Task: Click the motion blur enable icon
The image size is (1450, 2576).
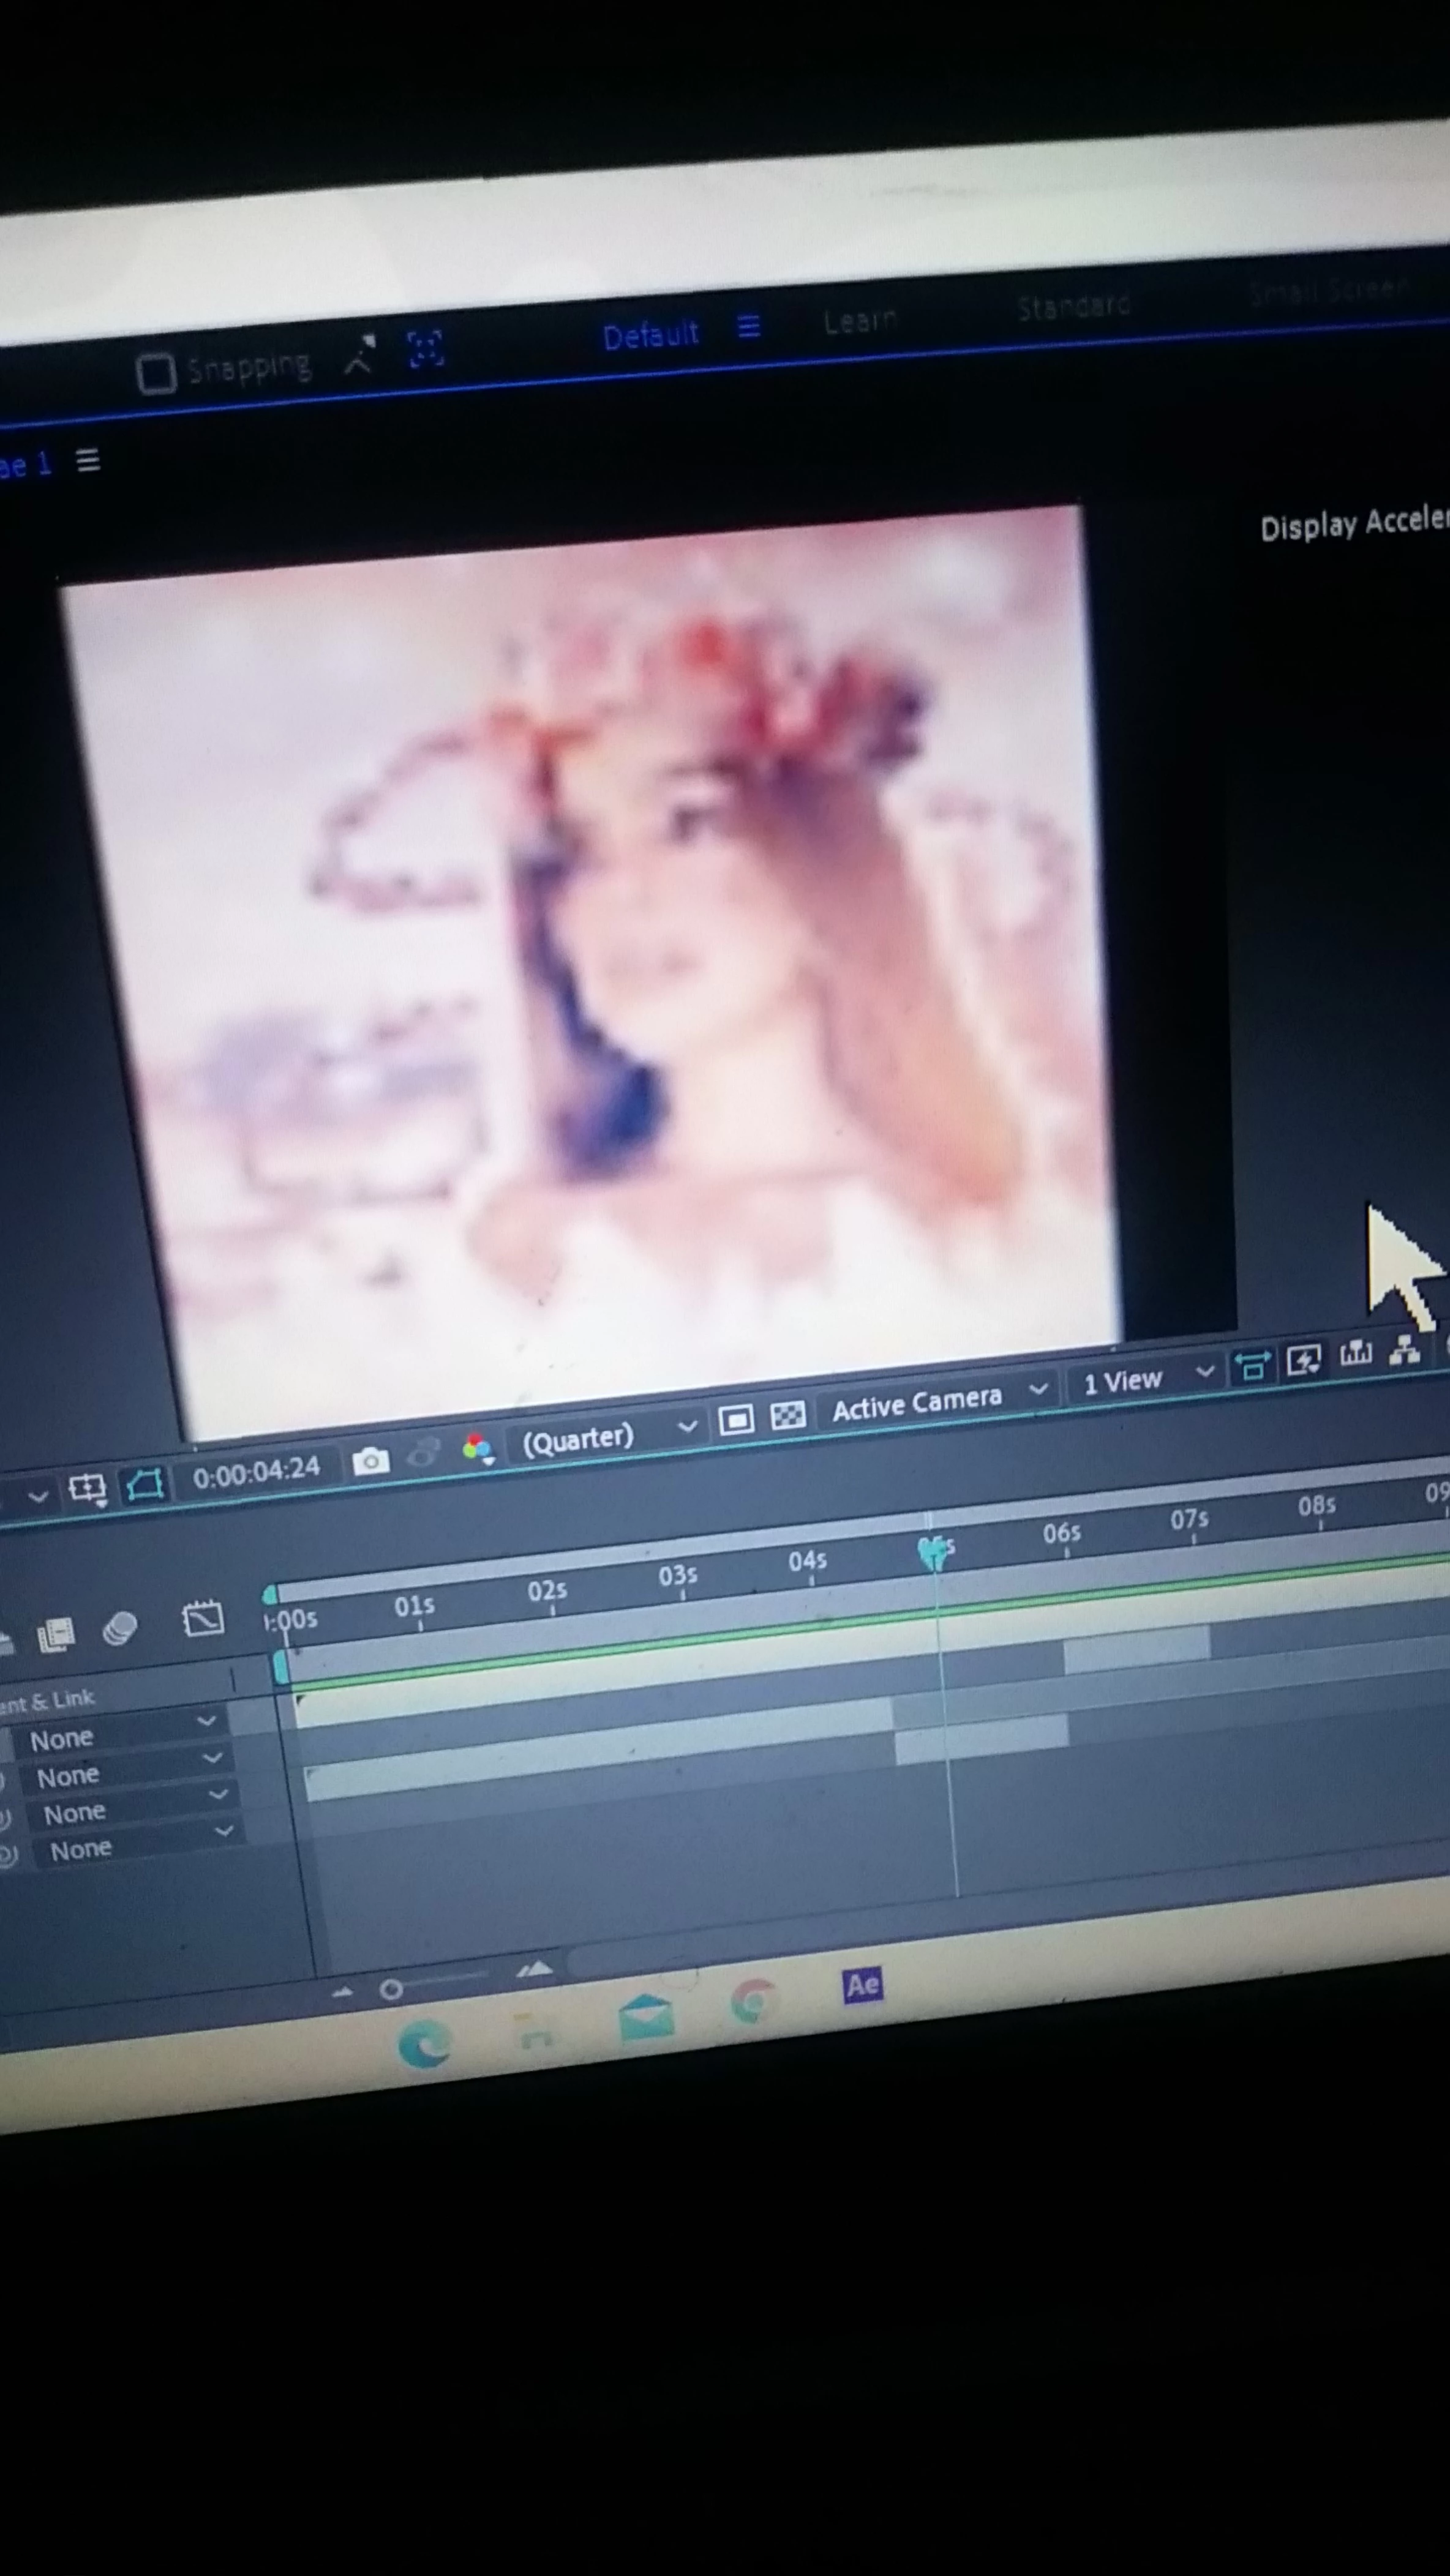Action: coord(120,1628)
